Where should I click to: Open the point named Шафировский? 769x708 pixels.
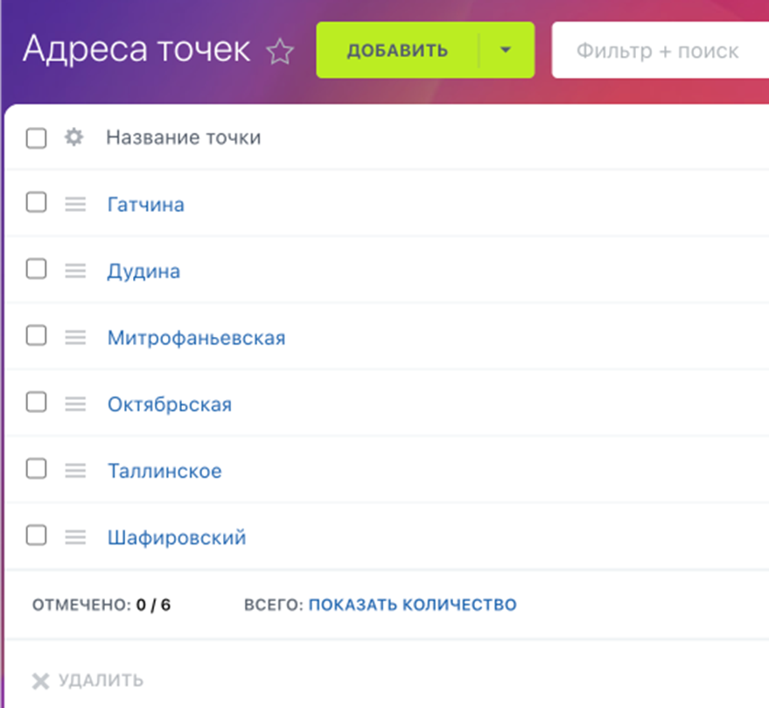click(x=177, y=536)
